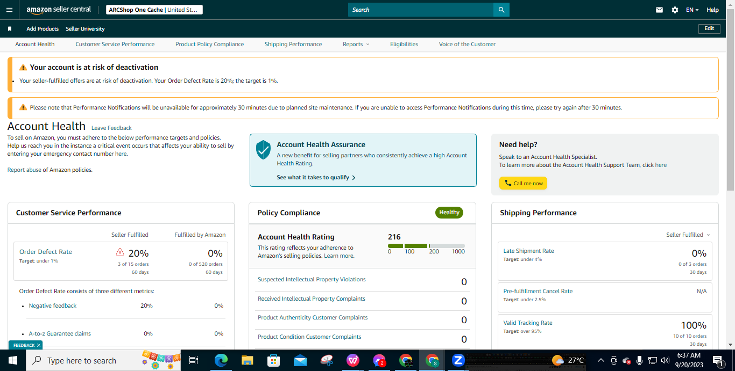Click the green Healthy status badge
Screen dimensions: 735x371
[x=449, y=213]
